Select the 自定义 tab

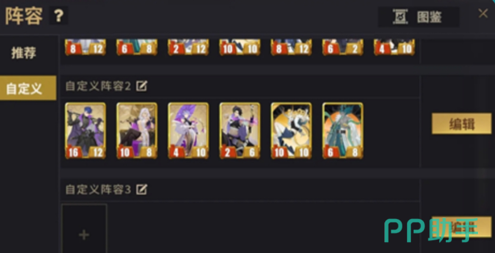point(28,88)
